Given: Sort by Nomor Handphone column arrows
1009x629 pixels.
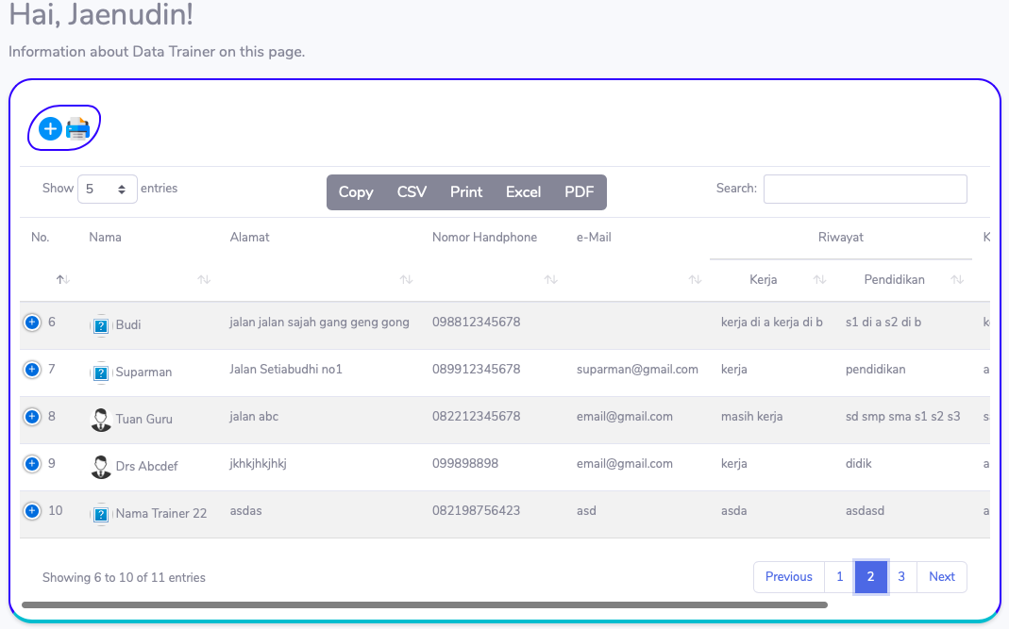Looking at the screenshot, I should [550, 279].
